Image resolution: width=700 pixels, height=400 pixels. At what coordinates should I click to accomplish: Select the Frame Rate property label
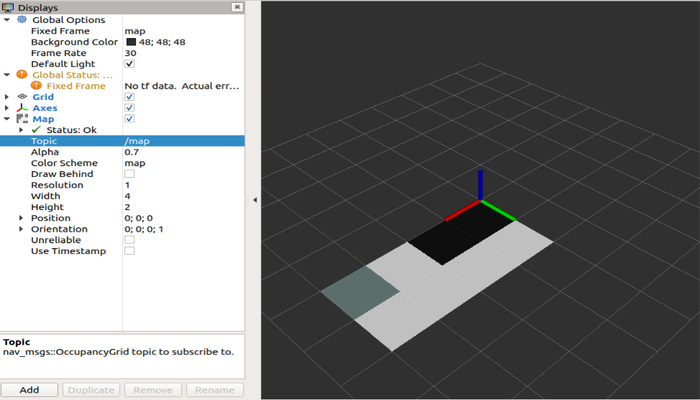coord(58,53)
